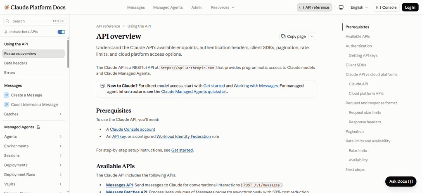This screenshot has width=422, height=193.
Task: Click the https://api.anthropic.com code text
Action: [x=187, y=68]
